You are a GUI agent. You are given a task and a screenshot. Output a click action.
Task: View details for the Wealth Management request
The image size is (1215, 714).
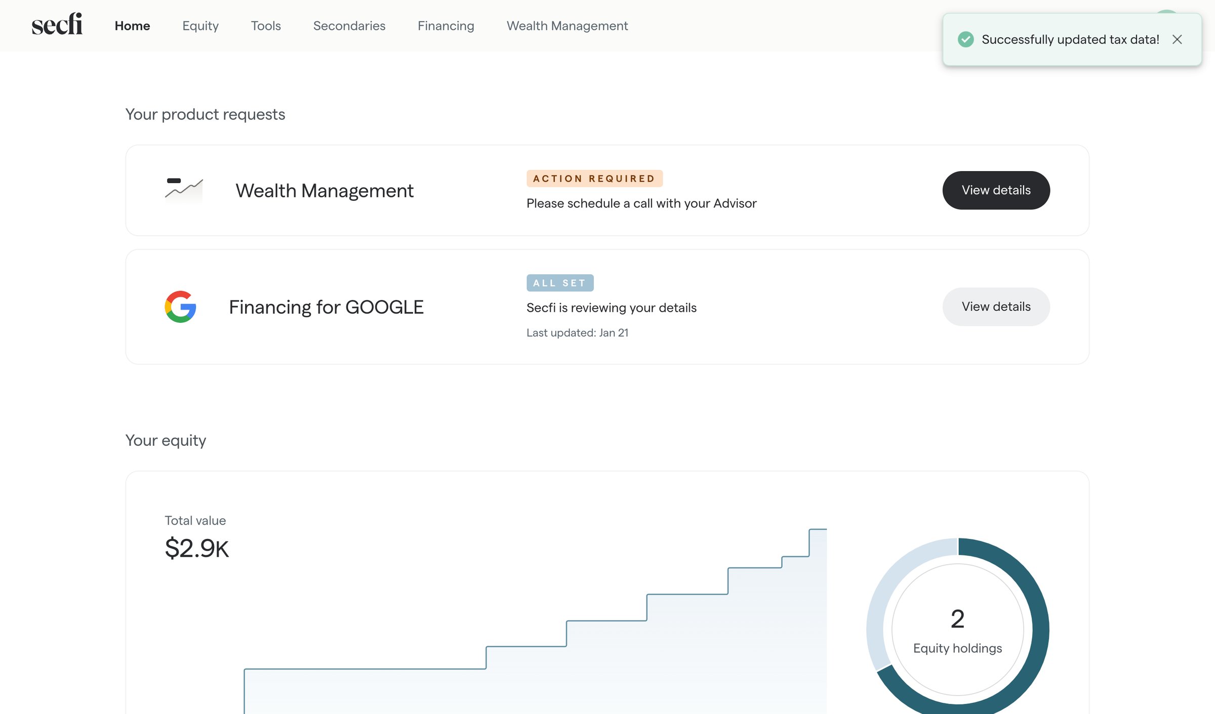click(996, 190)
